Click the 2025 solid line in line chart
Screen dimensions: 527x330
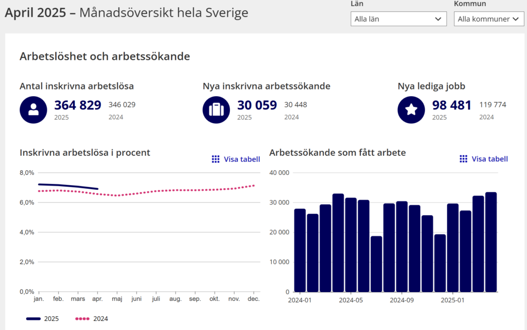tap(67, 186)
